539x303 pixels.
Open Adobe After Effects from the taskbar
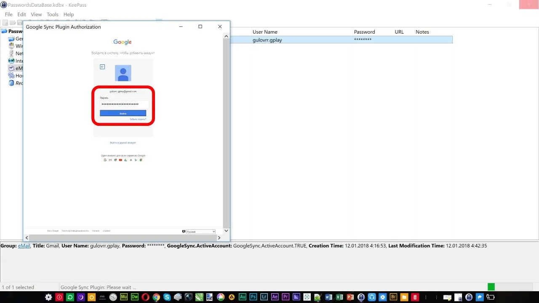click(x=275, y=297)
